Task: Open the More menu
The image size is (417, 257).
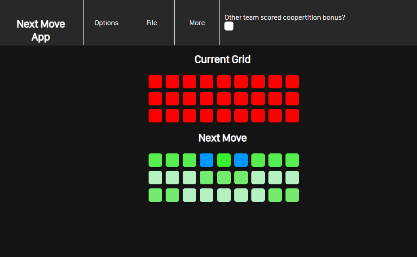Action: pyautogui.click(x=197, y=22)
